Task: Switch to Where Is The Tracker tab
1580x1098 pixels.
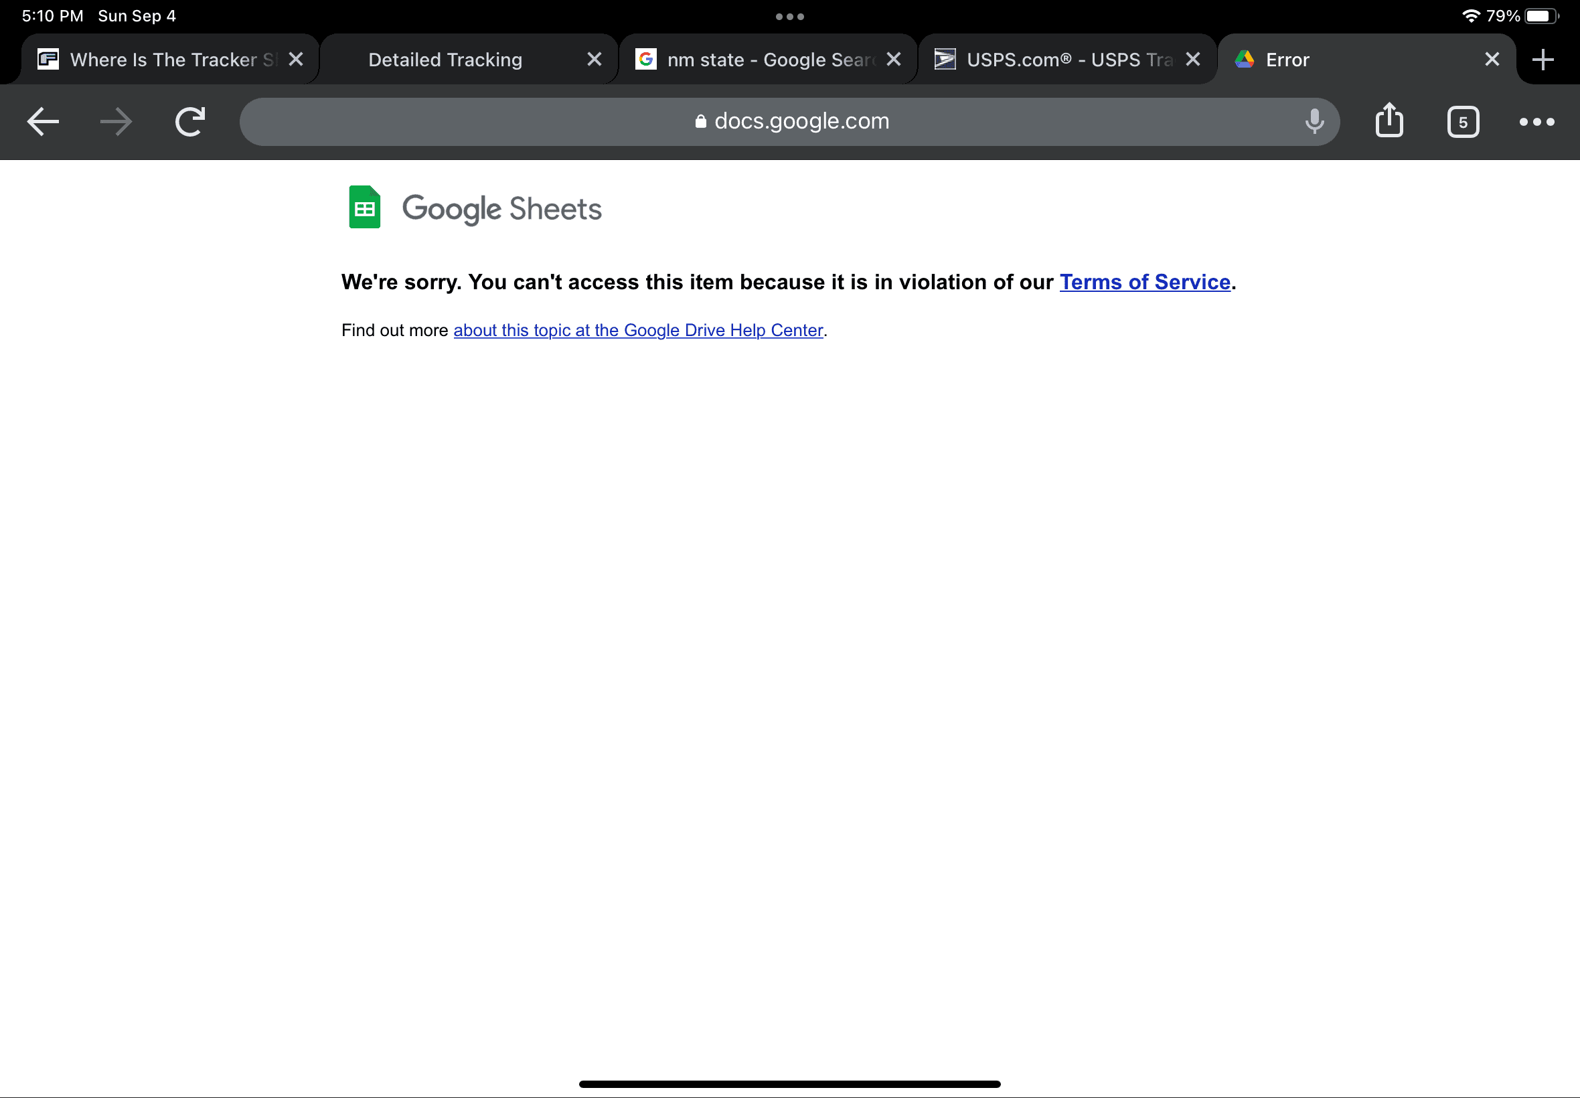Action: pyautogui.click(x=170, y=59)
